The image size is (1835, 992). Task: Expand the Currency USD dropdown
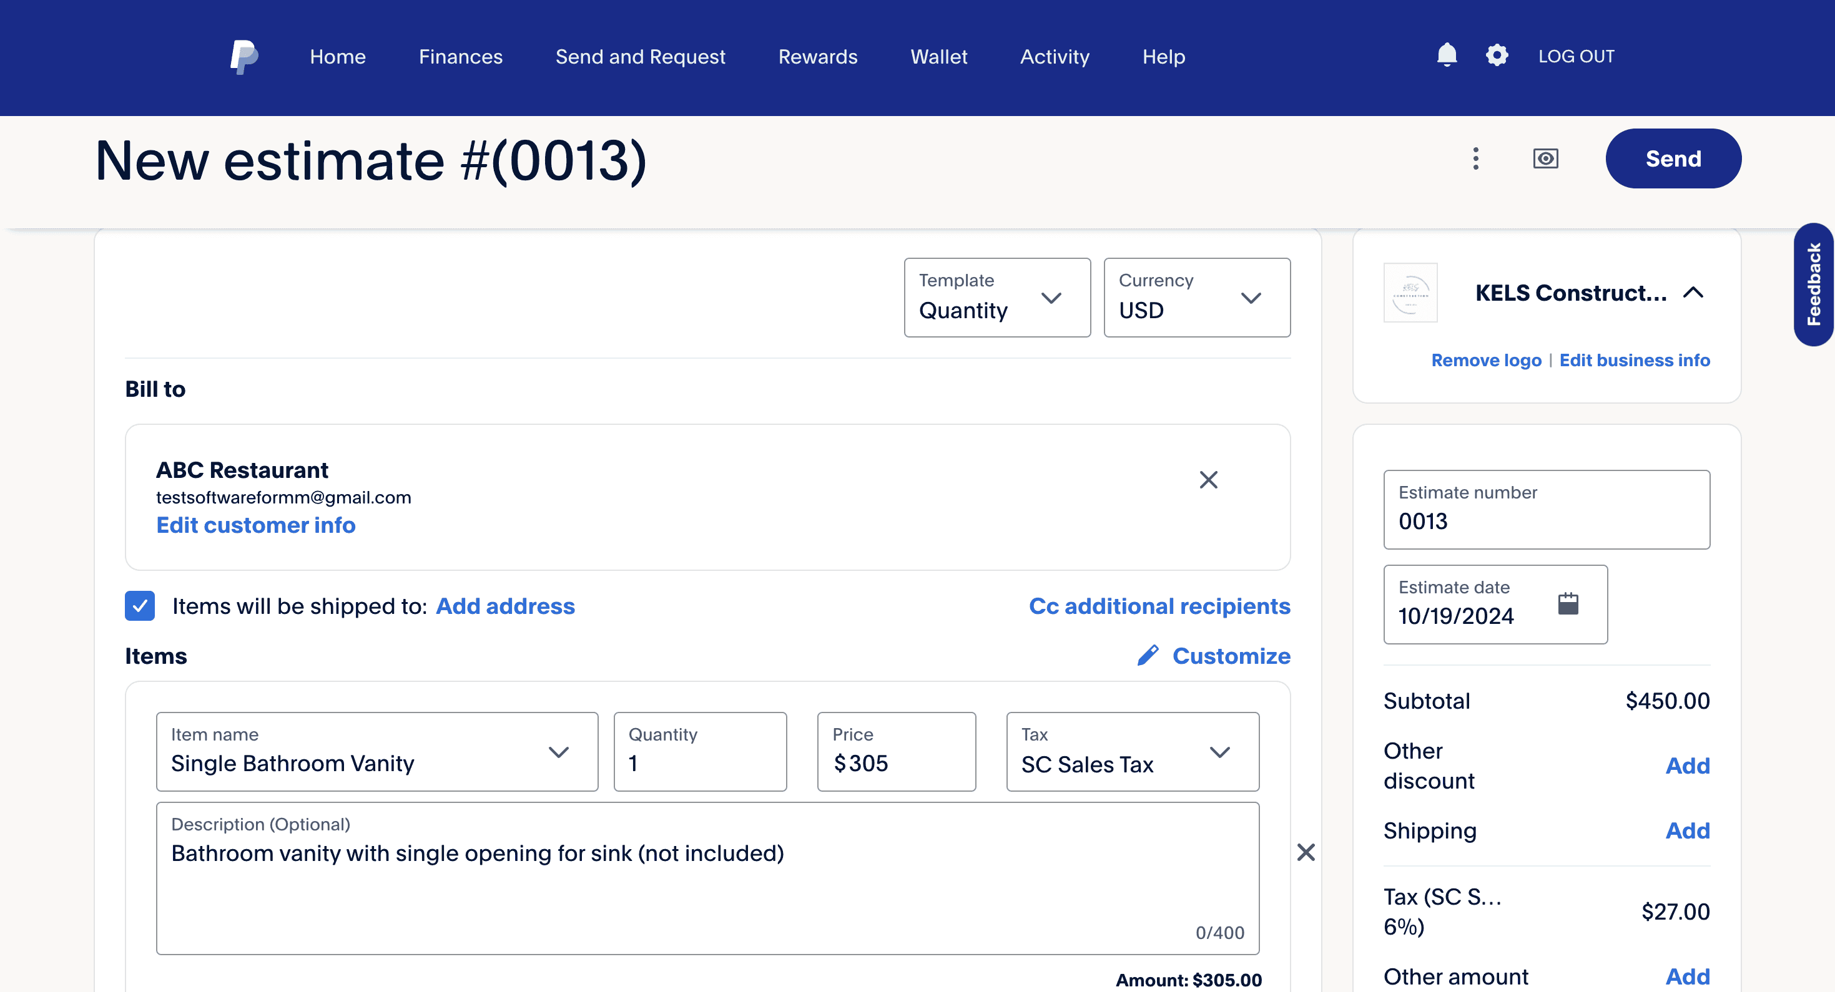(x=1197, y=298)
